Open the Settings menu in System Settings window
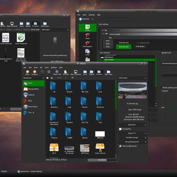This screenshot has height=177, width=177. 92,15
